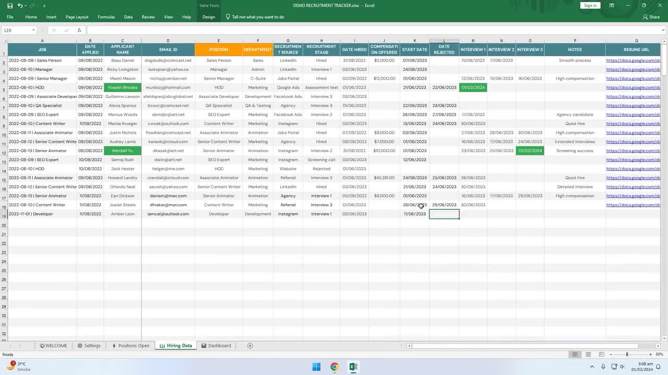The width and height of the screenshot is (668, 375).
Task: Open the Table Tools Design tab
Action: [x=209, y=17]
